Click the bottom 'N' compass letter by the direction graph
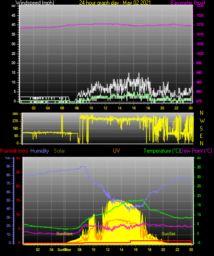This screenshot has width=214, height=256. 202,143
